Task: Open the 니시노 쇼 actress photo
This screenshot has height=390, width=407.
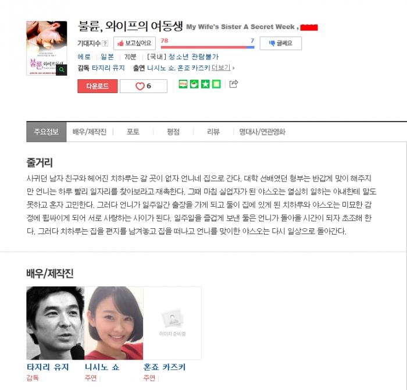Action: (x=114, y=323)
